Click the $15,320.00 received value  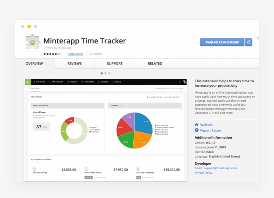click(172, 170)
